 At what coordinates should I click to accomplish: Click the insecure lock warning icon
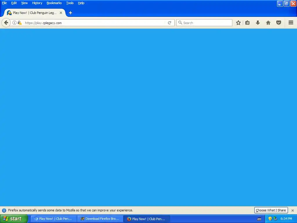[19, 23]
